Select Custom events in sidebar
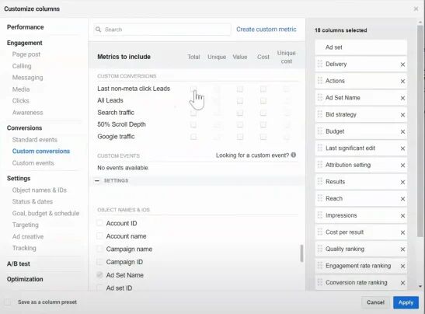 33,163
